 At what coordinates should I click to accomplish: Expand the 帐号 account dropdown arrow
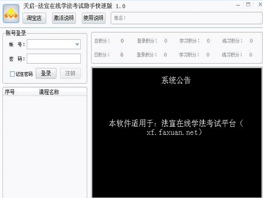click(x=77, y=44)
